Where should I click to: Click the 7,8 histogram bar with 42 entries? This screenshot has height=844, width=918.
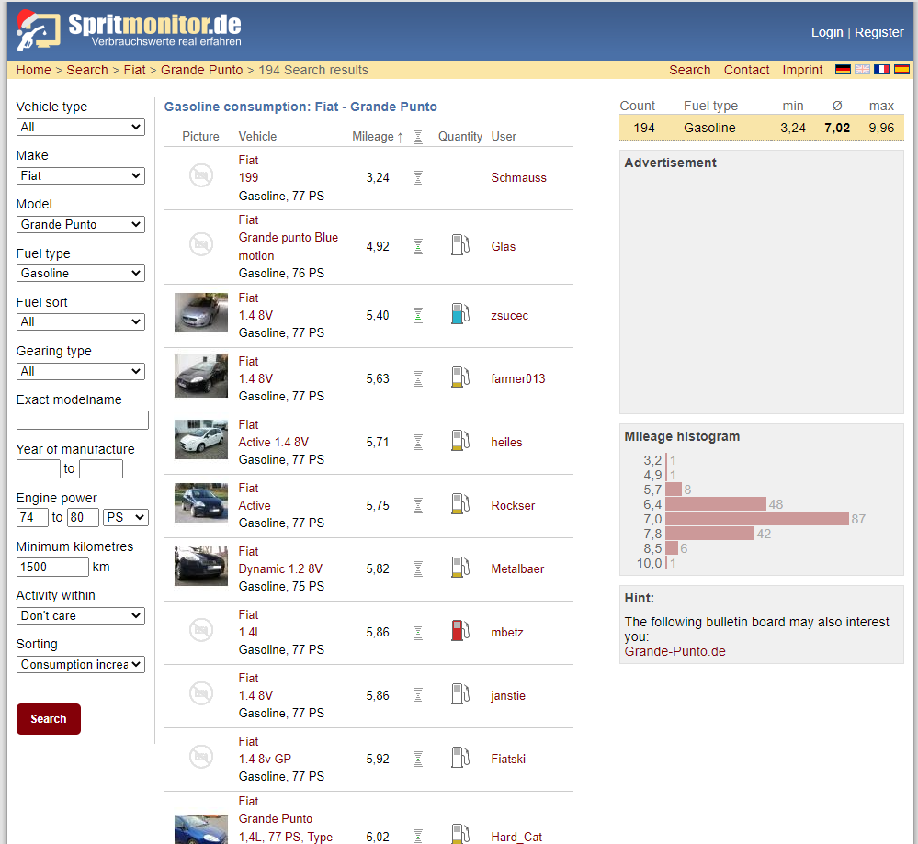click(x=709, y=534)
